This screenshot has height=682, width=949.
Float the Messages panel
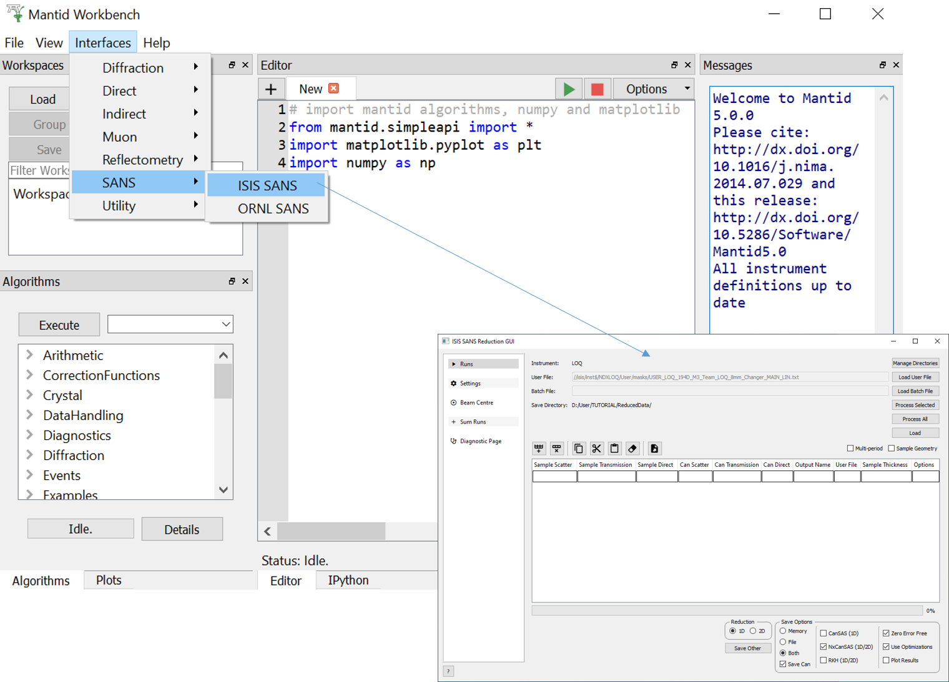883,65
